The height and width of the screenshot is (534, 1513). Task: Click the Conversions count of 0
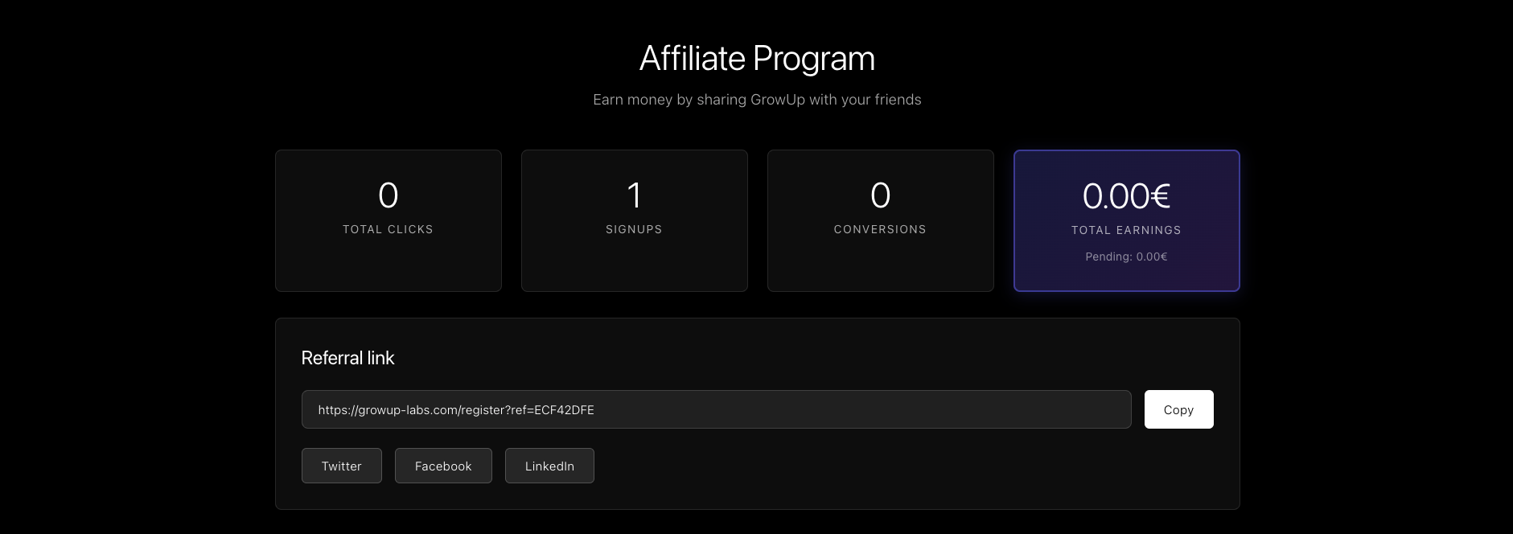880,195
